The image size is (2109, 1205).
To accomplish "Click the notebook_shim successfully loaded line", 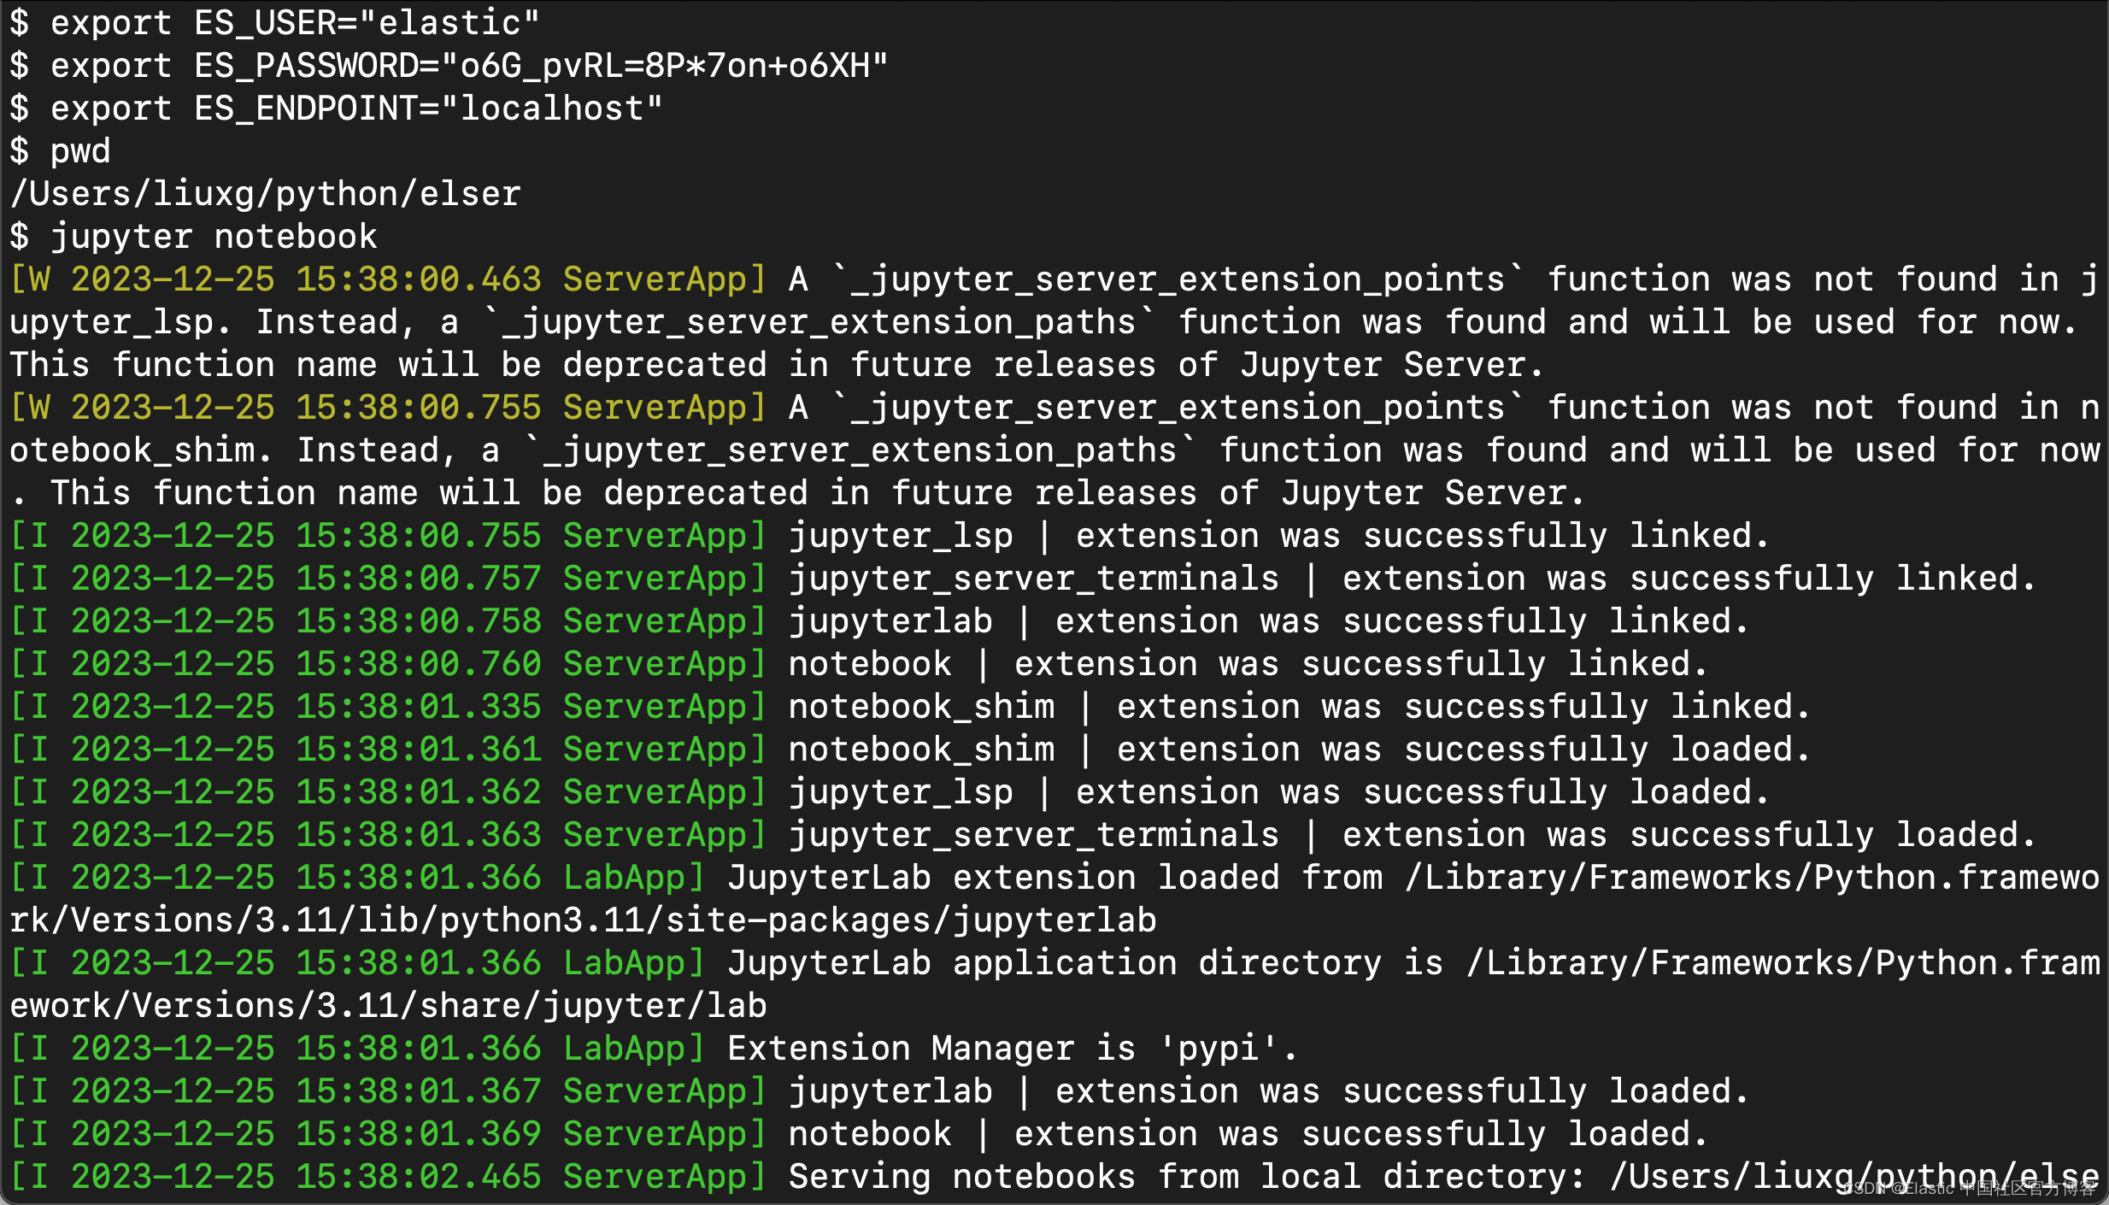I will click(x=1297, y=749).
